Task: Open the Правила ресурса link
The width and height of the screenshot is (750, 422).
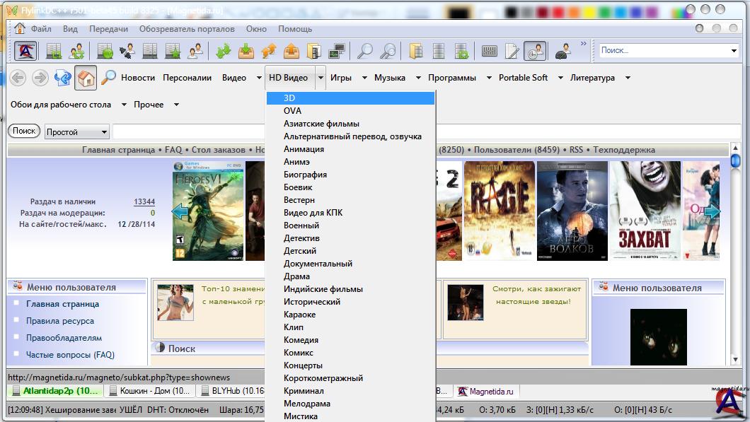Action: tap(60, 321)
